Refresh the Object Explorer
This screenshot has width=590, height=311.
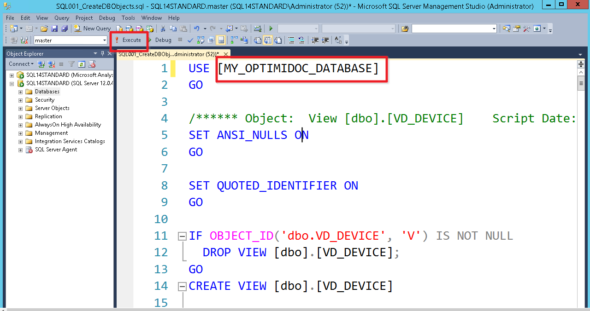coord(82,64)
